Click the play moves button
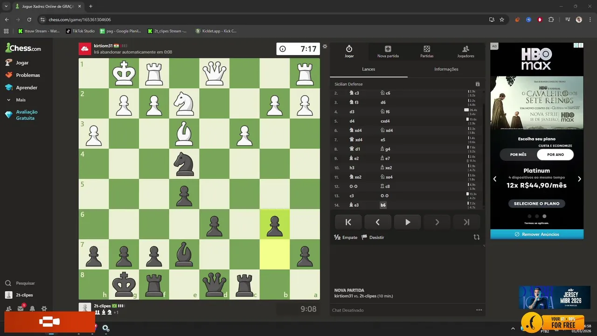This screenshot has height=336, width=597. coord(407,222)
